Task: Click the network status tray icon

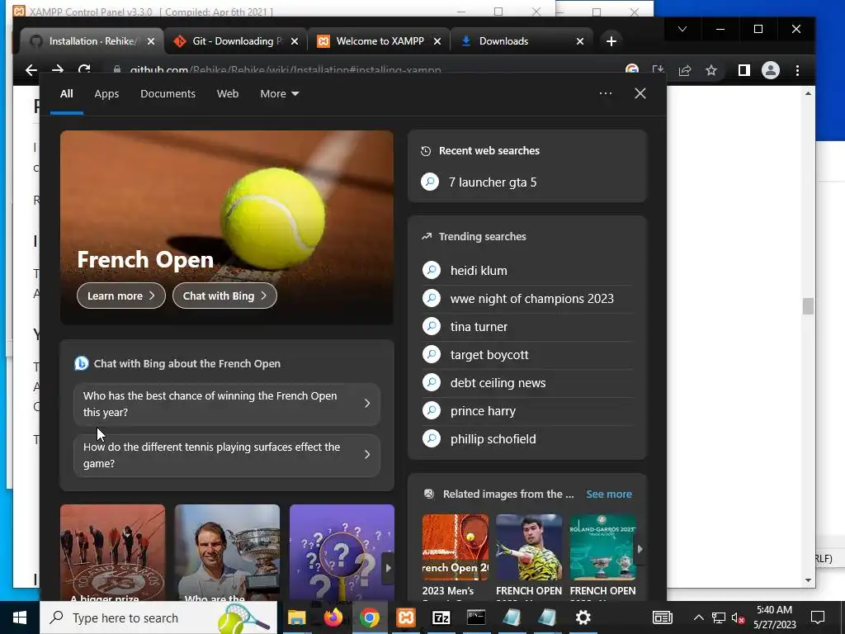Action: pos(719,617)
